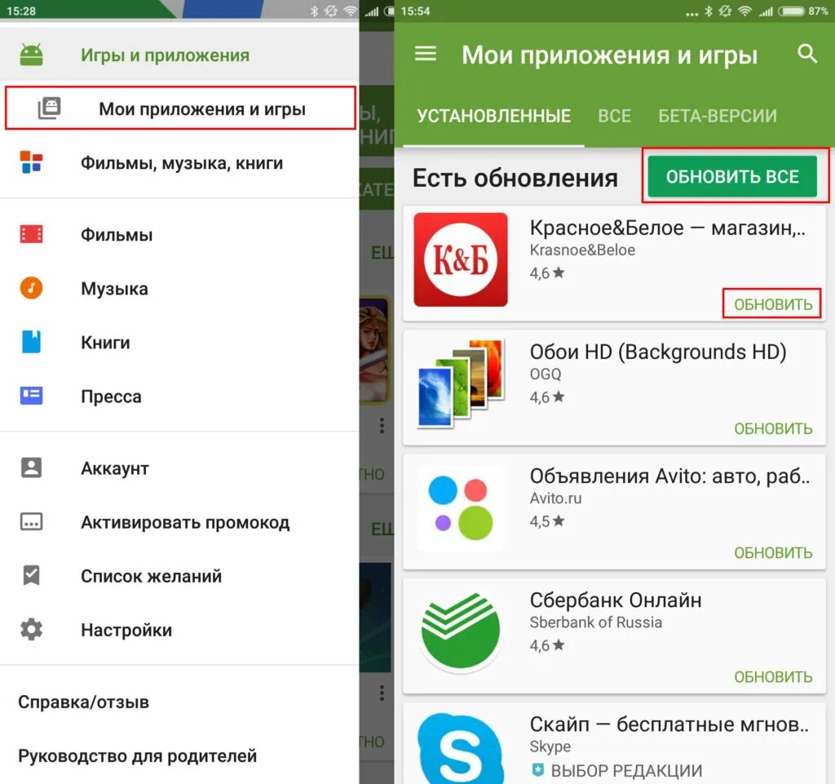The width and height of the screenshot is (835, 784).
Task: Open Фильмы, музыка, книги menu item
Action: pyautogui.click(x=179, y=162)
